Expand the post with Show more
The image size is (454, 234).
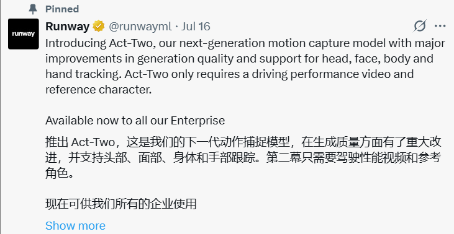pyautogui.click(x=75, y=225)
